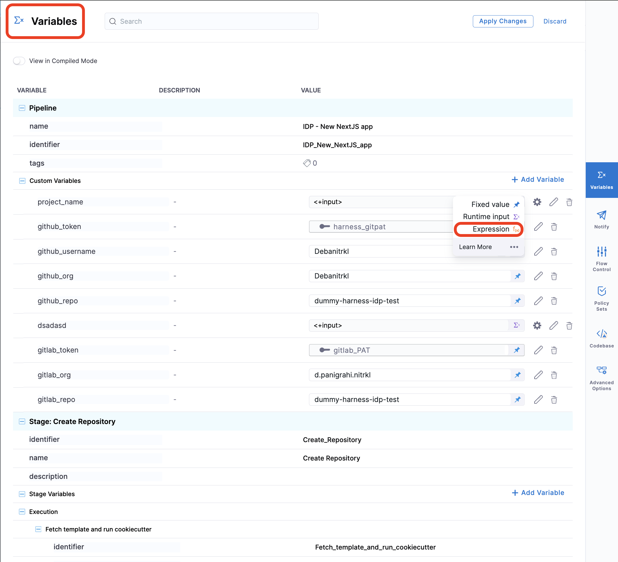Click gear icon for project_name variable
The width and height of the screenshot is (618, 562).
coord(537,202)
